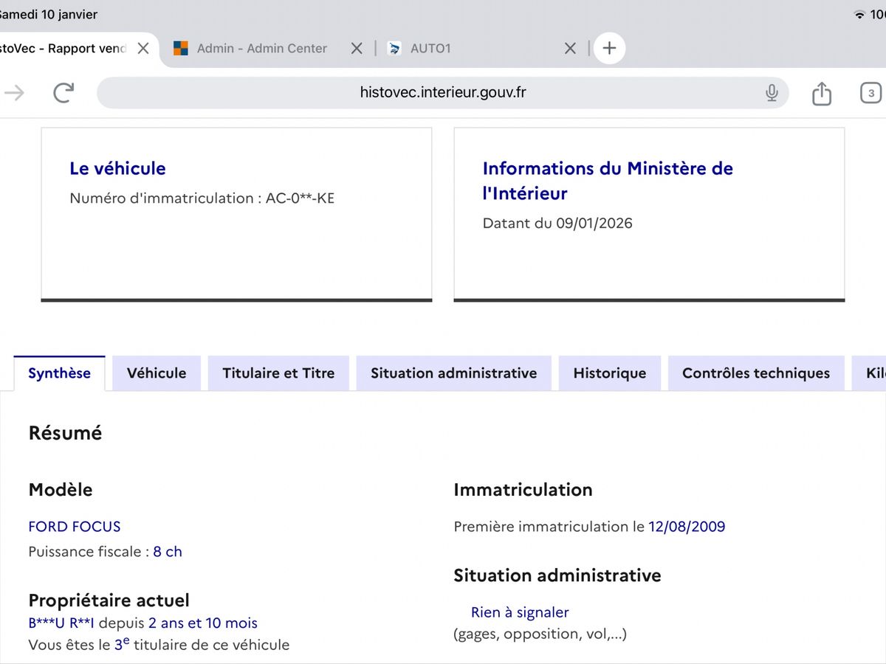886x664 pixels.
Task: Open the Contrôles techniques tab
Action: tap(755, 373)
